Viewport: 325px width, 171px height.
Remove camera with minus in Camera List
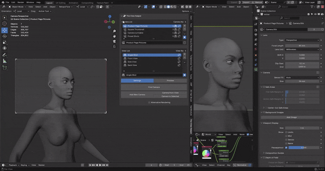click(184, 29)
